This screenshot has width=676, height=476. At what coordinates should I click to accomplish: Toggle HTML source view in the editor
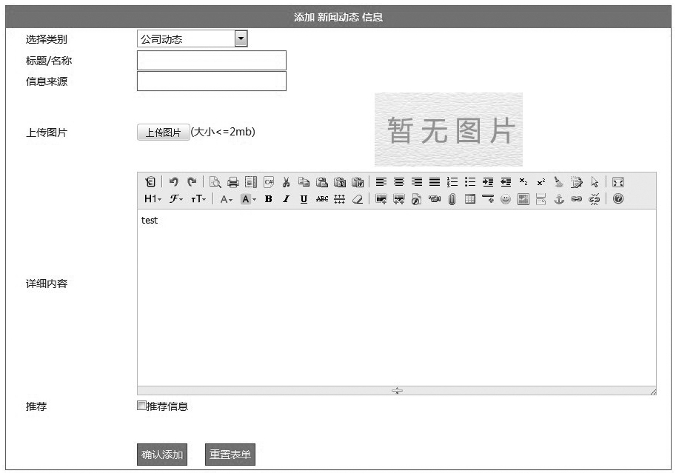coord(150,182)
